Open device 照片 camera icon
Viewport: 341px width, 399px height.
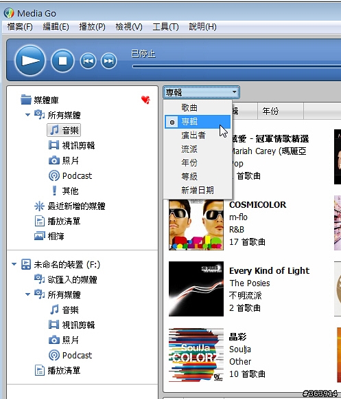(x=54, y=340)
